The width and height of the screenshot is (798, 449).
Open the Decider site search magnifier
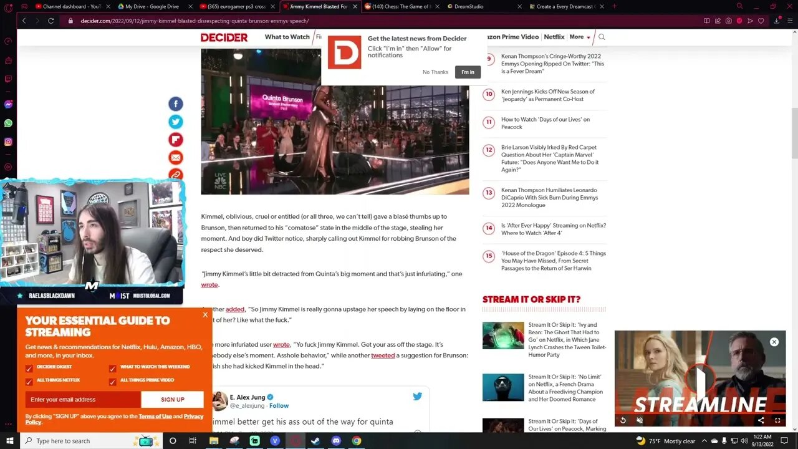(602, 37)
